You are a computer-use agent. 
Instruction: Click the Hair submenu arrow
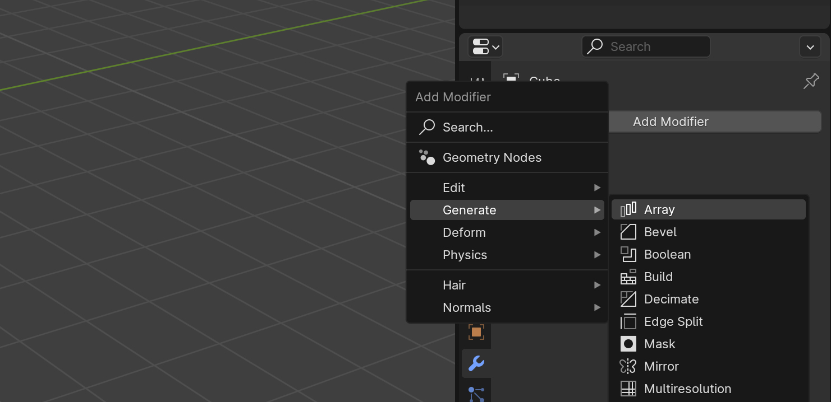click(598, 285)
